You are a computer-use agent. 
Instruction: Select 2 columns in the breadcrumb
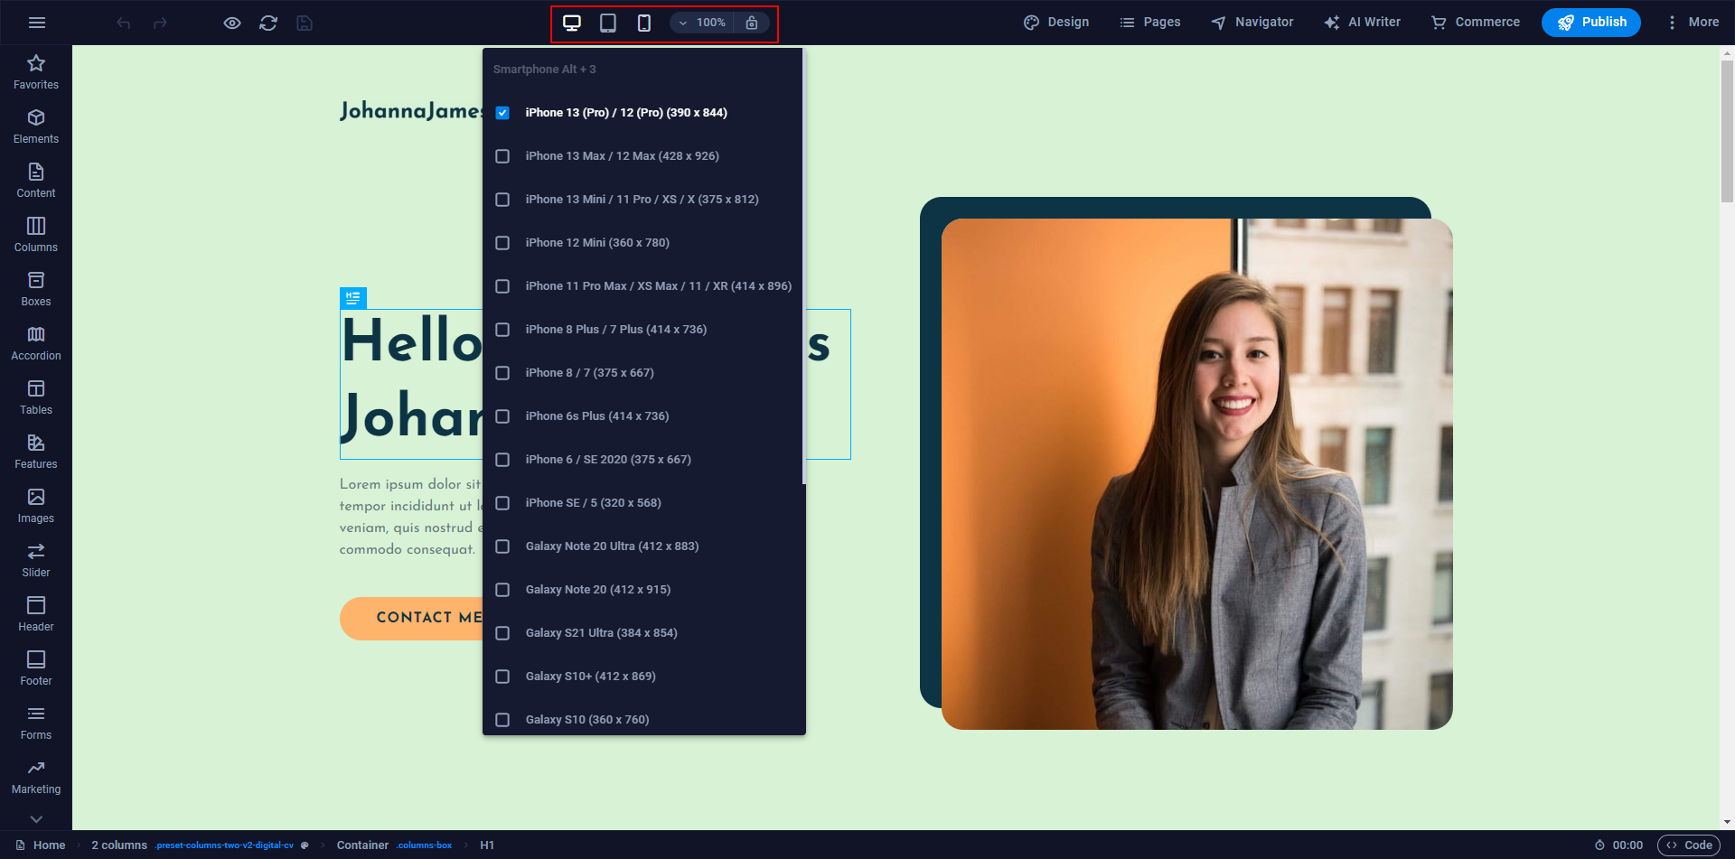click(x=119, y=845)
